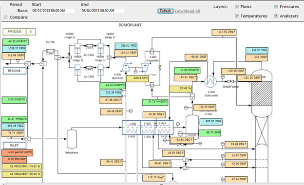This screenshot has height=185, width=304.
Task: Click the C2 RECOVERY 74.61 % tag
Action: tap(22, 167)
